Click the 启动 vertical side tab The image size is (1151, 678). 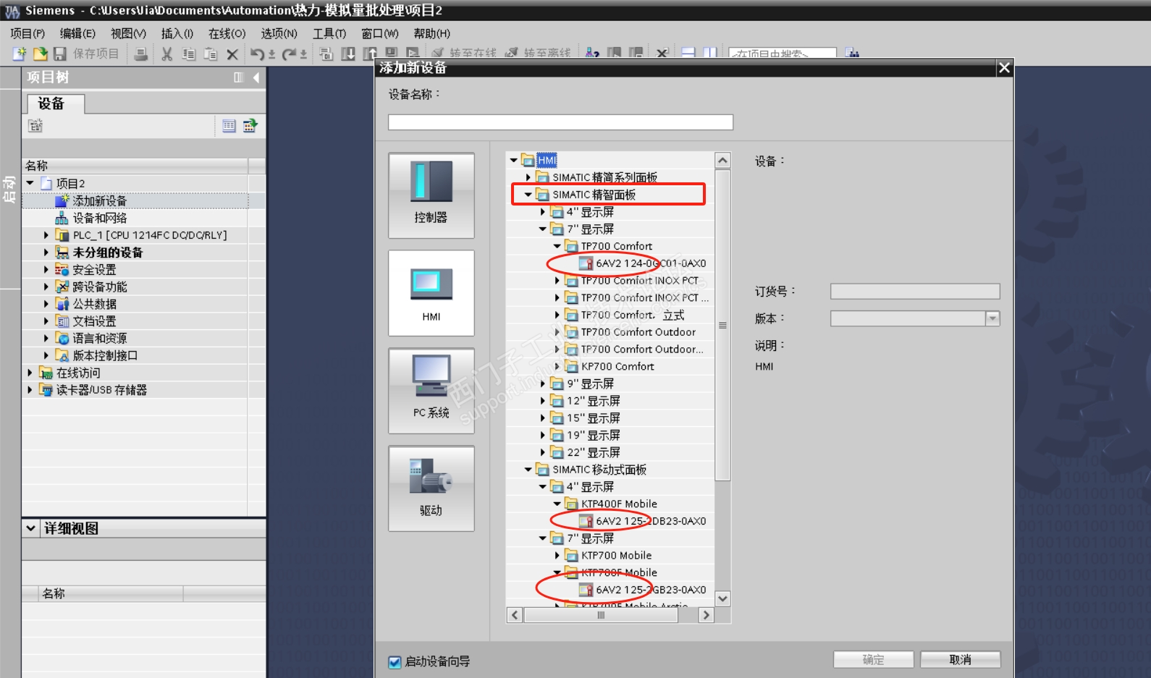click(9, 189)
